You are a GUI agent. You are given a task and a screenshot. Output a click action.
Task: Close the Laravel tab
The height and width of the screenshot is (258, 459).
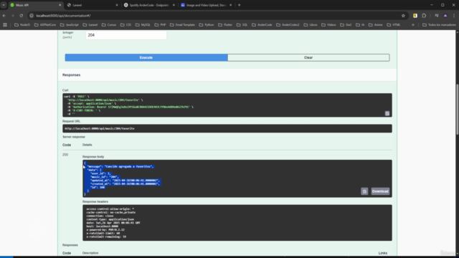click(116, 5)
